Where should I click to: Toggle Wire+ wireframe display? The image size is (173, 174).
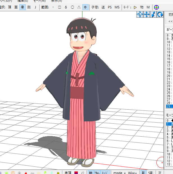[x=132, y=173]
